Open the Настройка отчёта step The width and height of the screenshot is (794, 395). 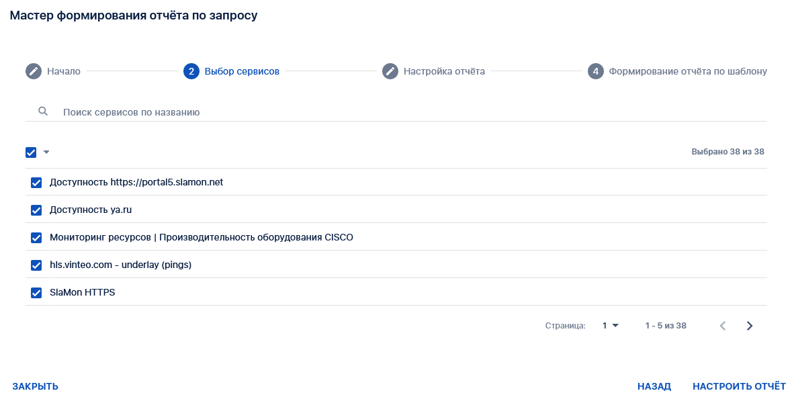point(444,71)
